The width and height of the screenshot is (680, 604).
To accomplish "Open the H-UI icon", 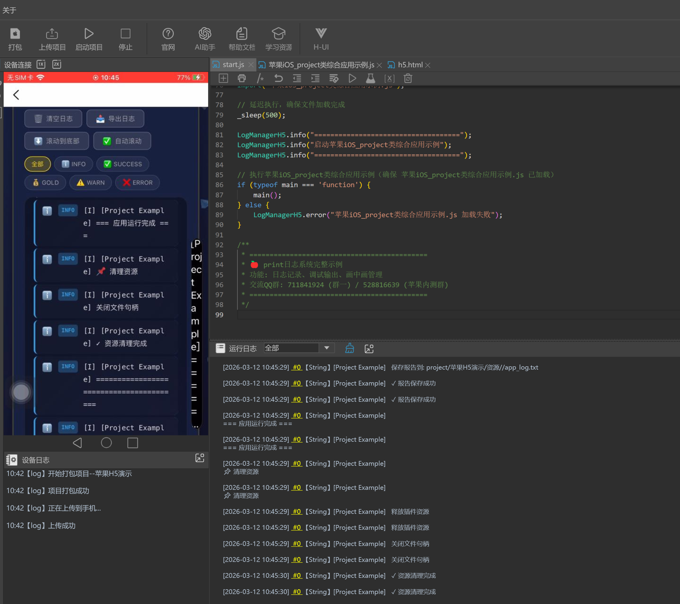I will coord(321,34).
